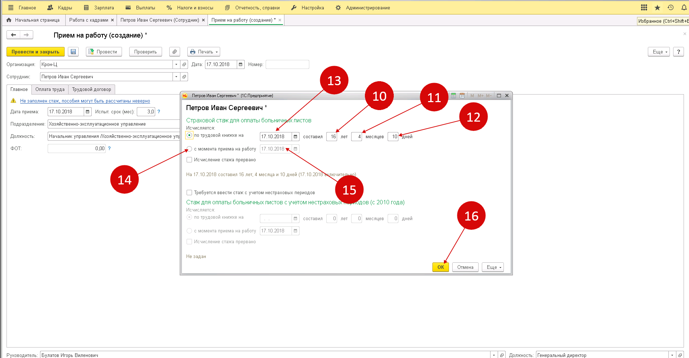Image resolution: width=689 pixels, height=358 pixels.
Task: Expand bottom Должность dropdown (Генеральный директор)
Action: tap(672, 355)
